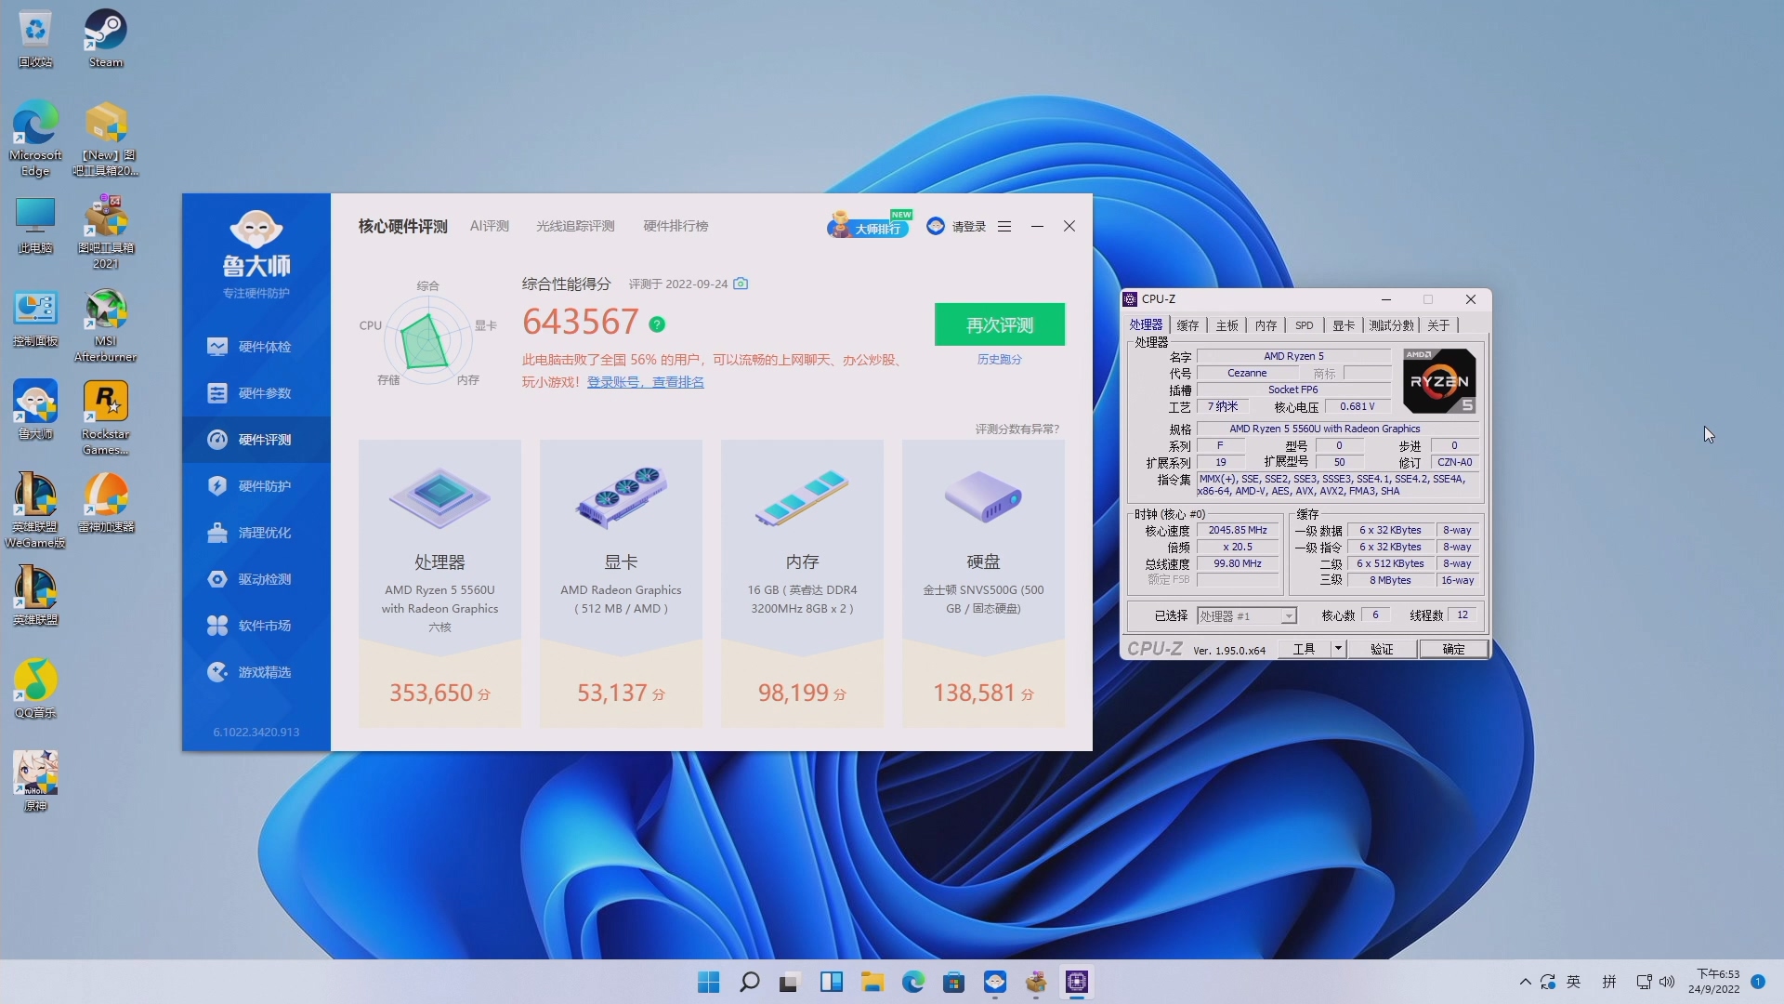Viewport: 1784px width, 1004px height.
Task: Click the camera icon next to the test date
Action: pyautogui.click(x=740, y=284)
